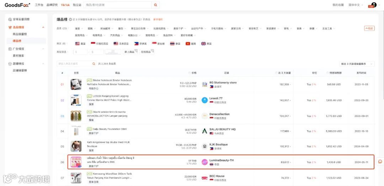Click info icon beside 预估销售额 column header

328,73
